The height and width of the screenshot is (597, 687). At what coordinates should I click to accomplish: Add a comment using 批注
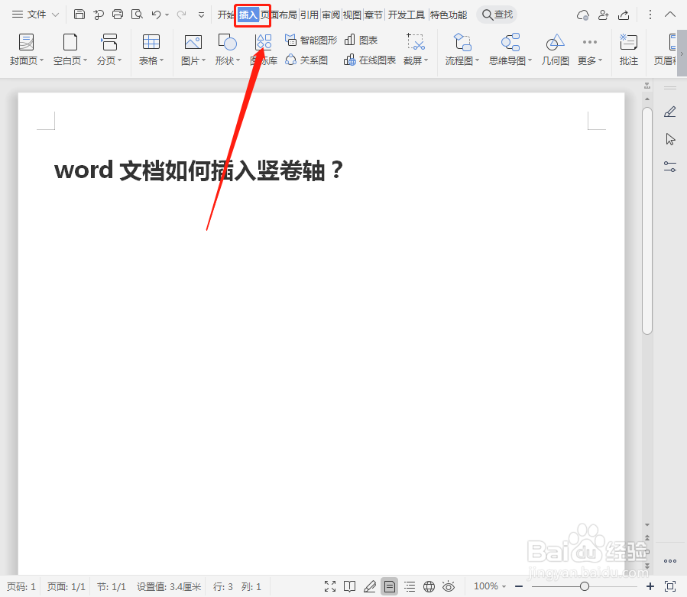(628, 49)
